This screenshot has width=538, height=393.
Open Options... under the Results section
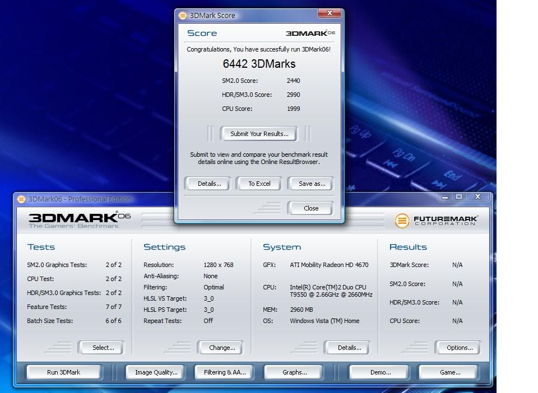459,348
